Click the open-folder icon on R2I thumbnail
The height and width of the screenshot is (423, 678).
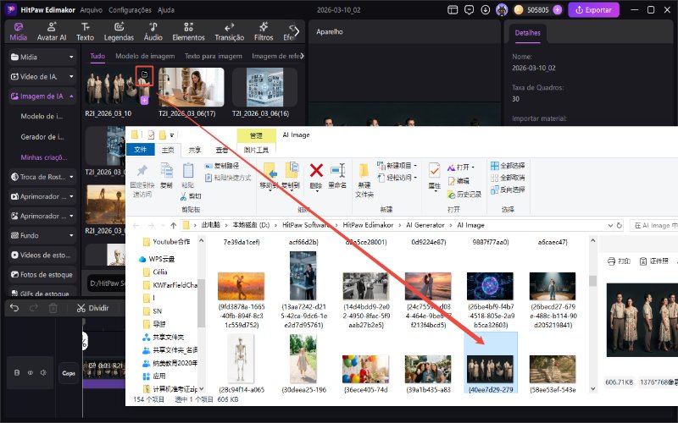[144, 77]
